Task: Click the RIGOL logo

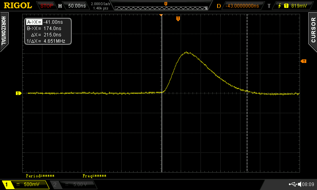Action: pyautogui.click(x=18, y=6)
